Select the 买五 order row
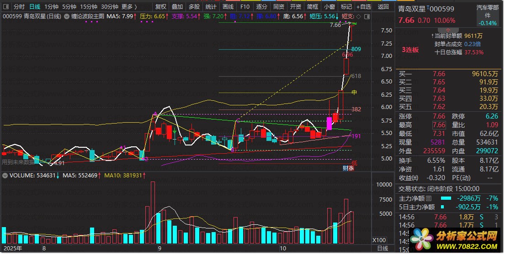The height and width of the screenshot is (254, 505). (x=449, y=107)
